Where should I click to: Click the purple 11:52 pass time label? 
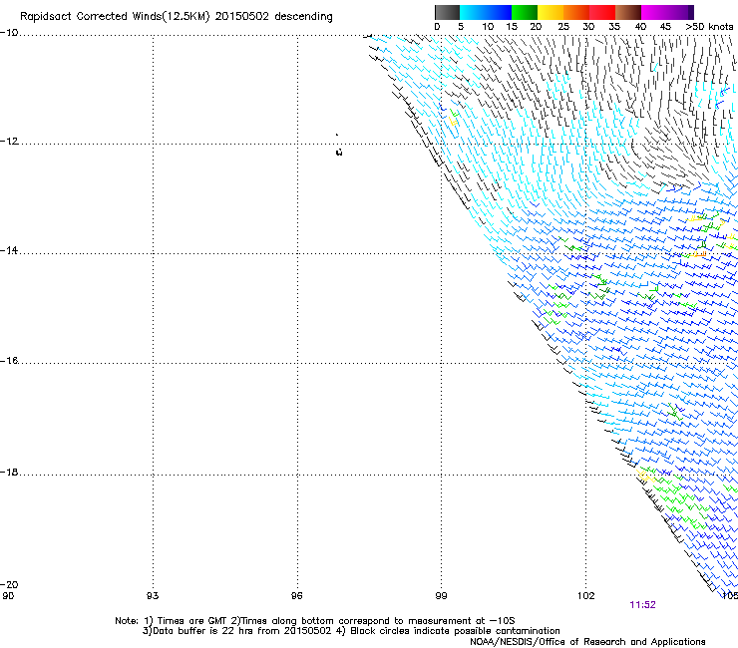(642, 605)
